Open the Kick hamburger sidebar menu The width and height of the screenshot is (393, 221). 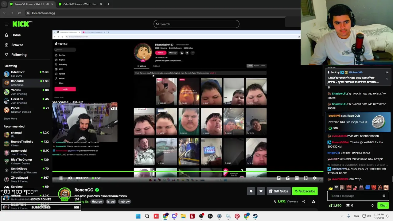point(6,24)
